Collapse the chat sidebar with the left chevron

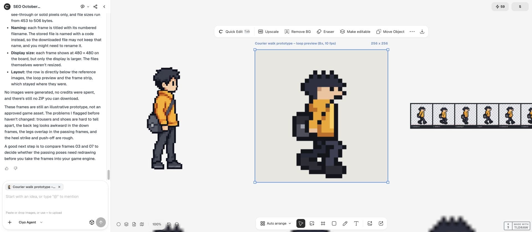click(104, 6)
